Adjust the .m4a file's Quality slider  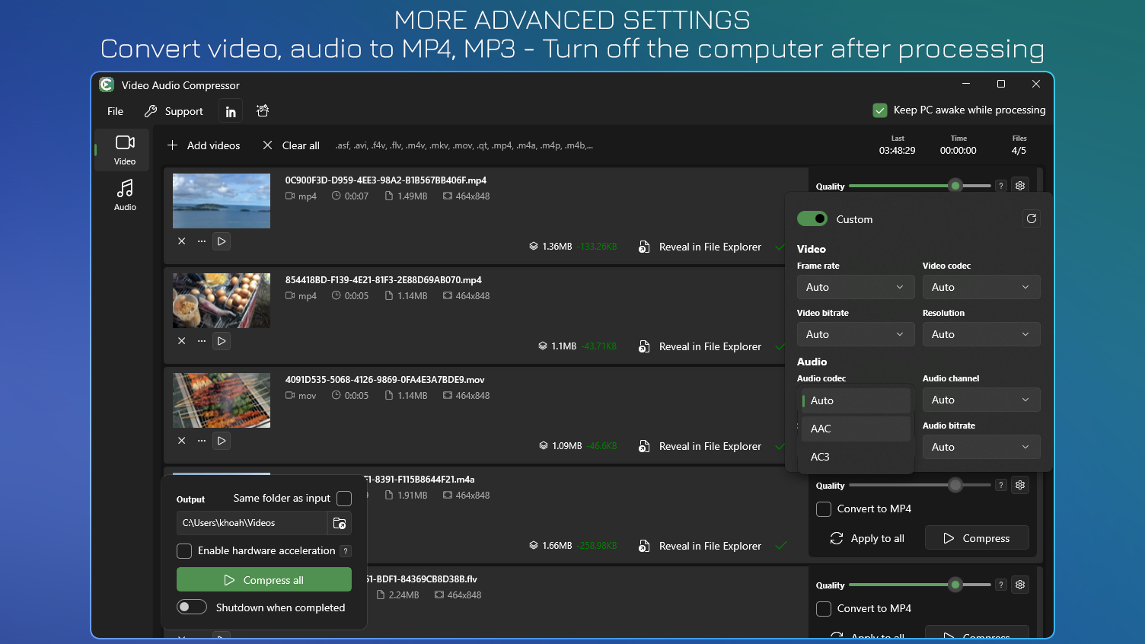pos(920,485)
